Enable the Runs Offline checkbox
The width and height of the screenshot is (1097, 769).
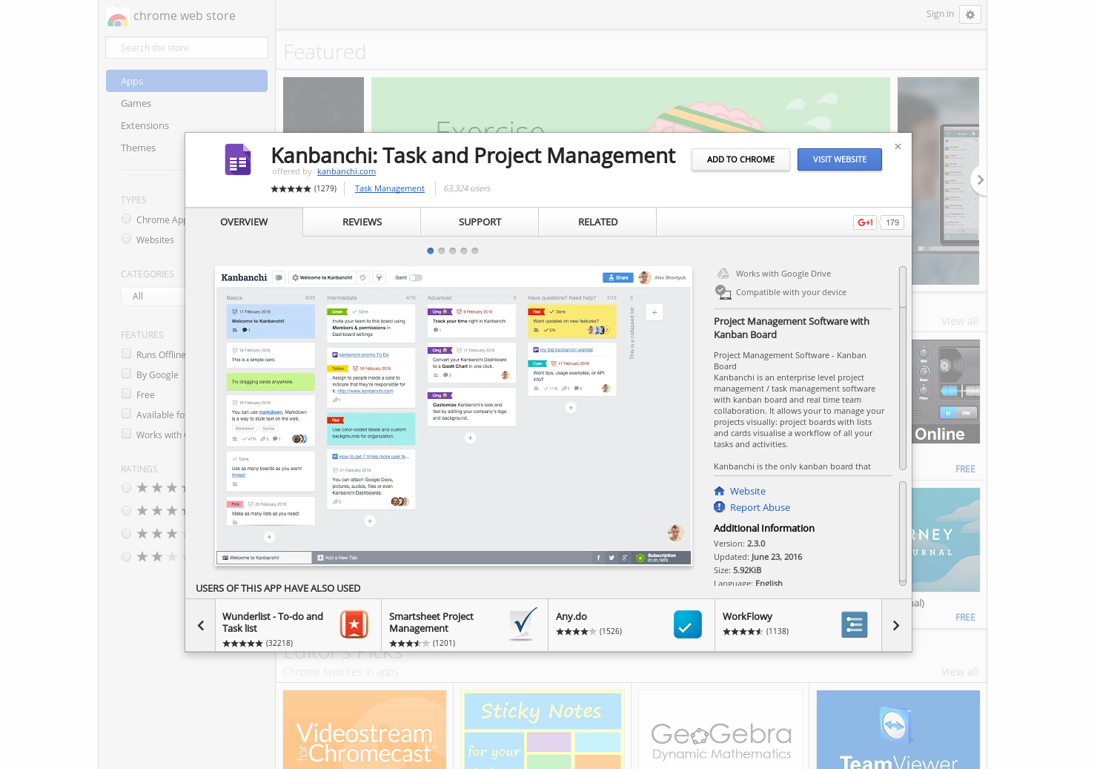[127, 354]
